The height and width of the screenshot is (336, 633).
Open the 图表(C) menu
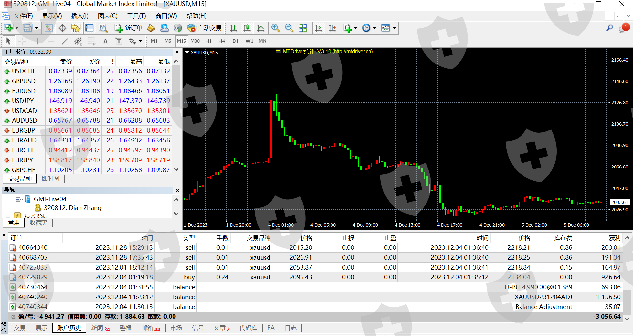108,16
